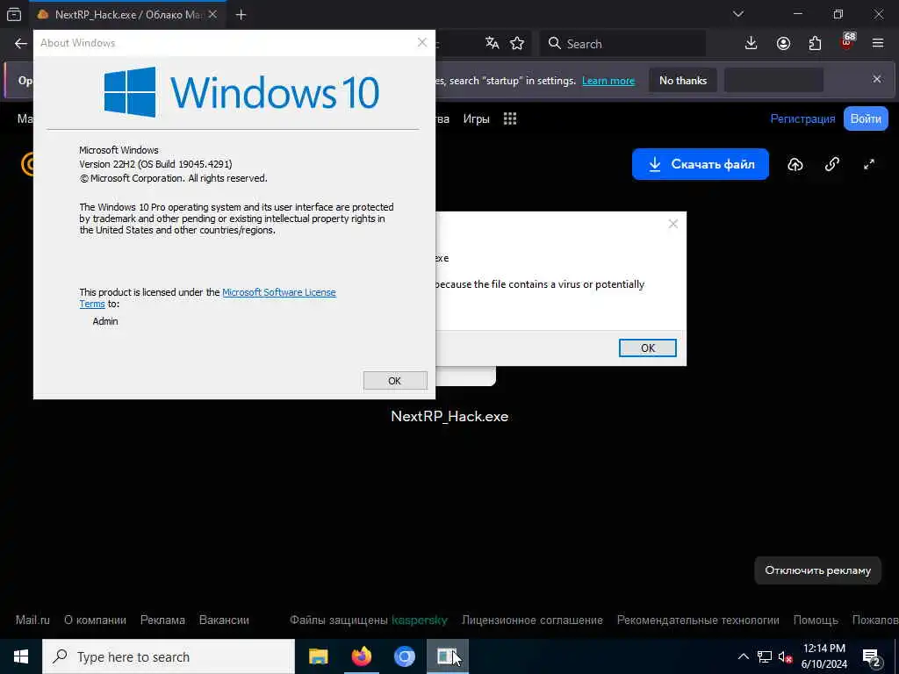
Task: Click the No thanks button
Action: pyautogui.click(x=683, y=81)
